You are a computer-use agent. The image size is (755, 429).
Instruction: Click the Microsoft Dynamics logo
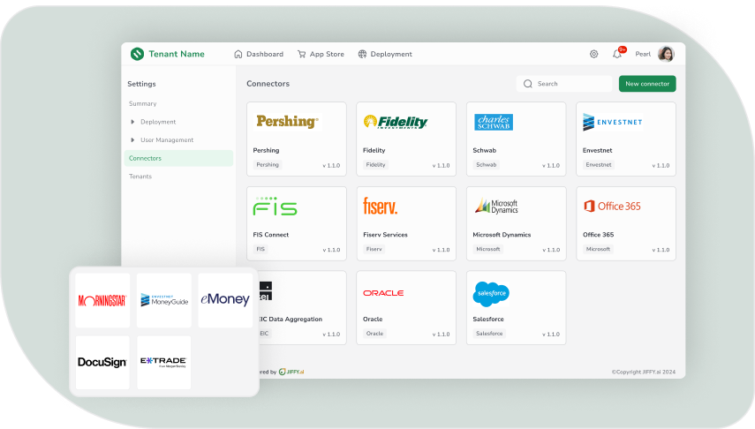496,206
